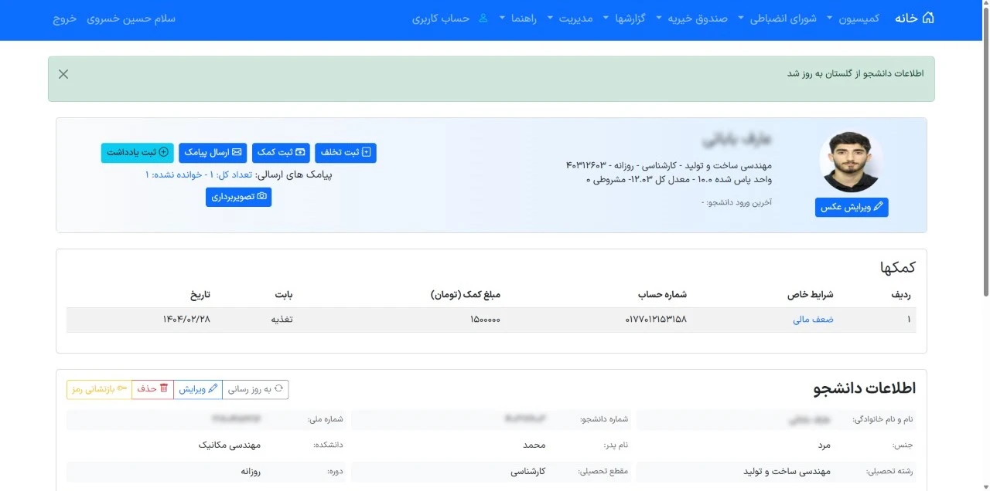The height and width of the screenshot is (491, 990).
Task: Click the تاریخ column header
Action: pyautogui.click(x=200, y=295)
